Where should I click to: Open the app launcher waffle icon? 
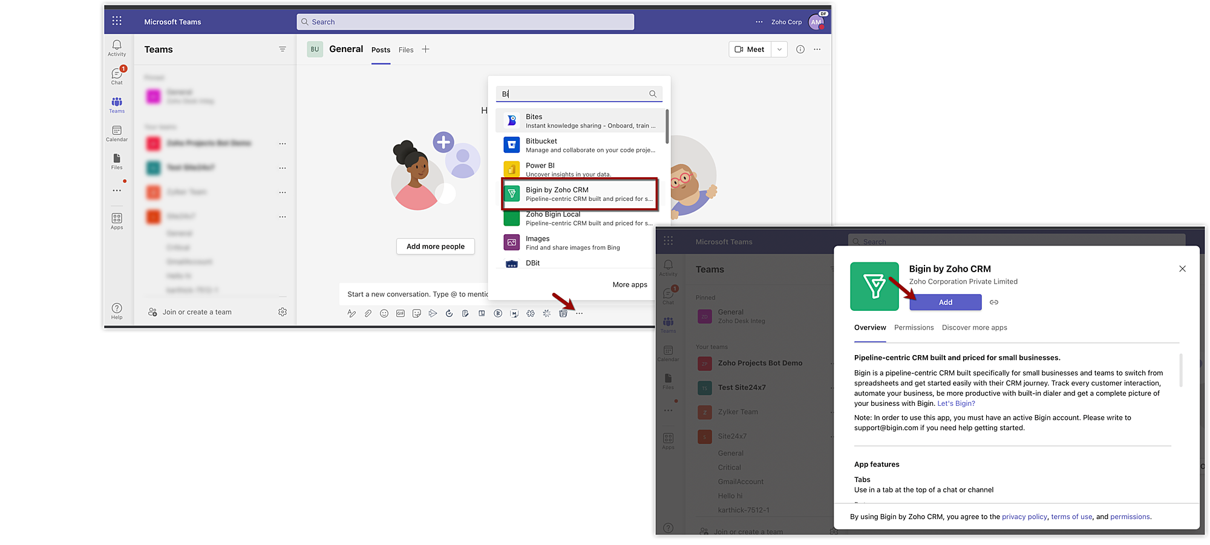click(x=117, y=21)
